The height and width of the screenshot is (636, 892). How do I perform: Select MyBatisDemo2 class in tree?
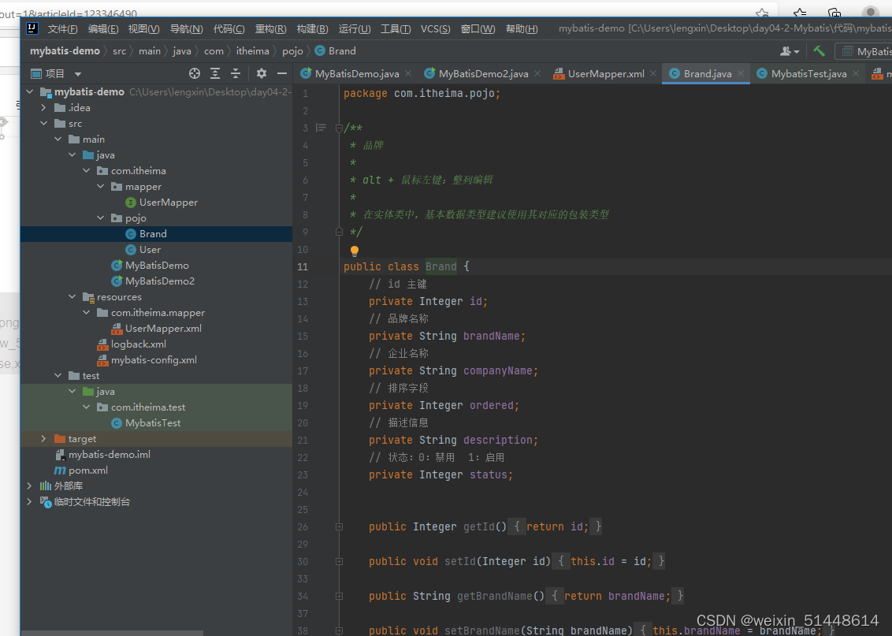[x=153, y=281]
